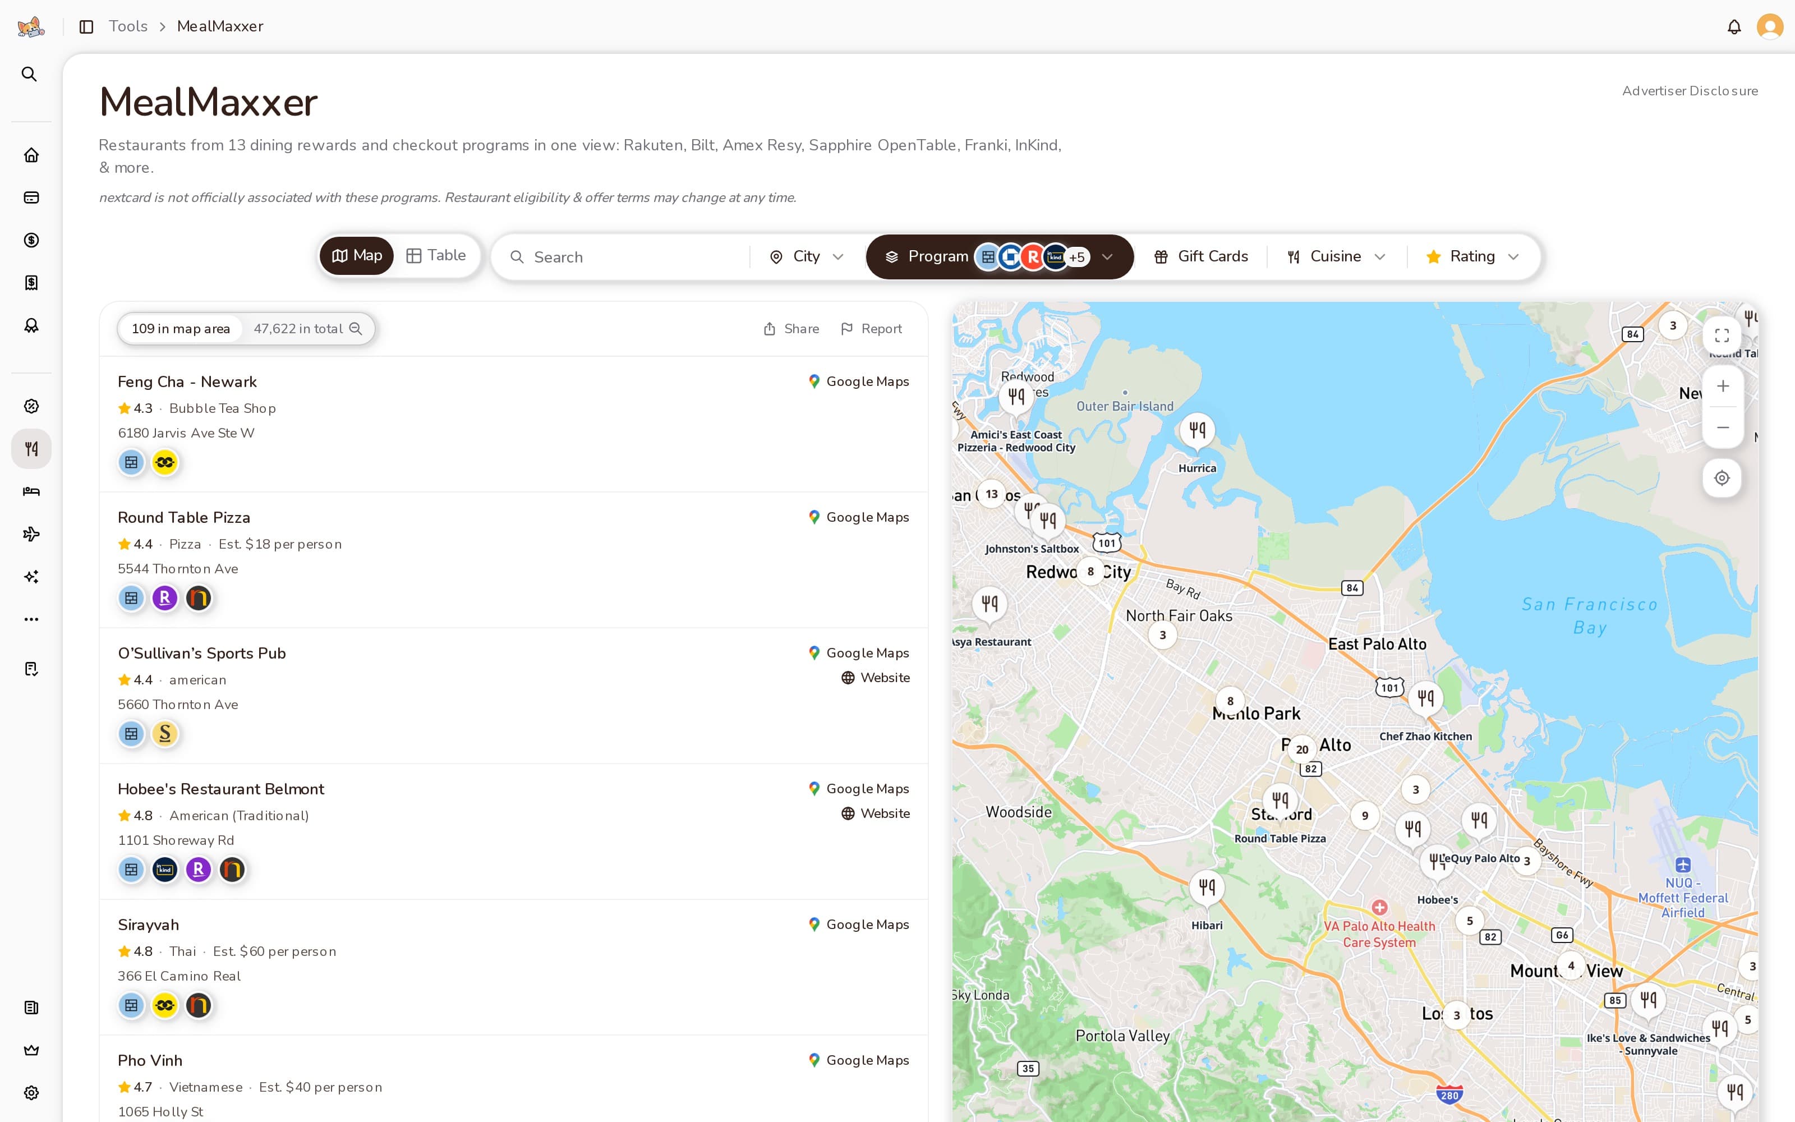Click in the Search input field
The height and width of the screenshot is (1122, 1795).
[623, 257]
